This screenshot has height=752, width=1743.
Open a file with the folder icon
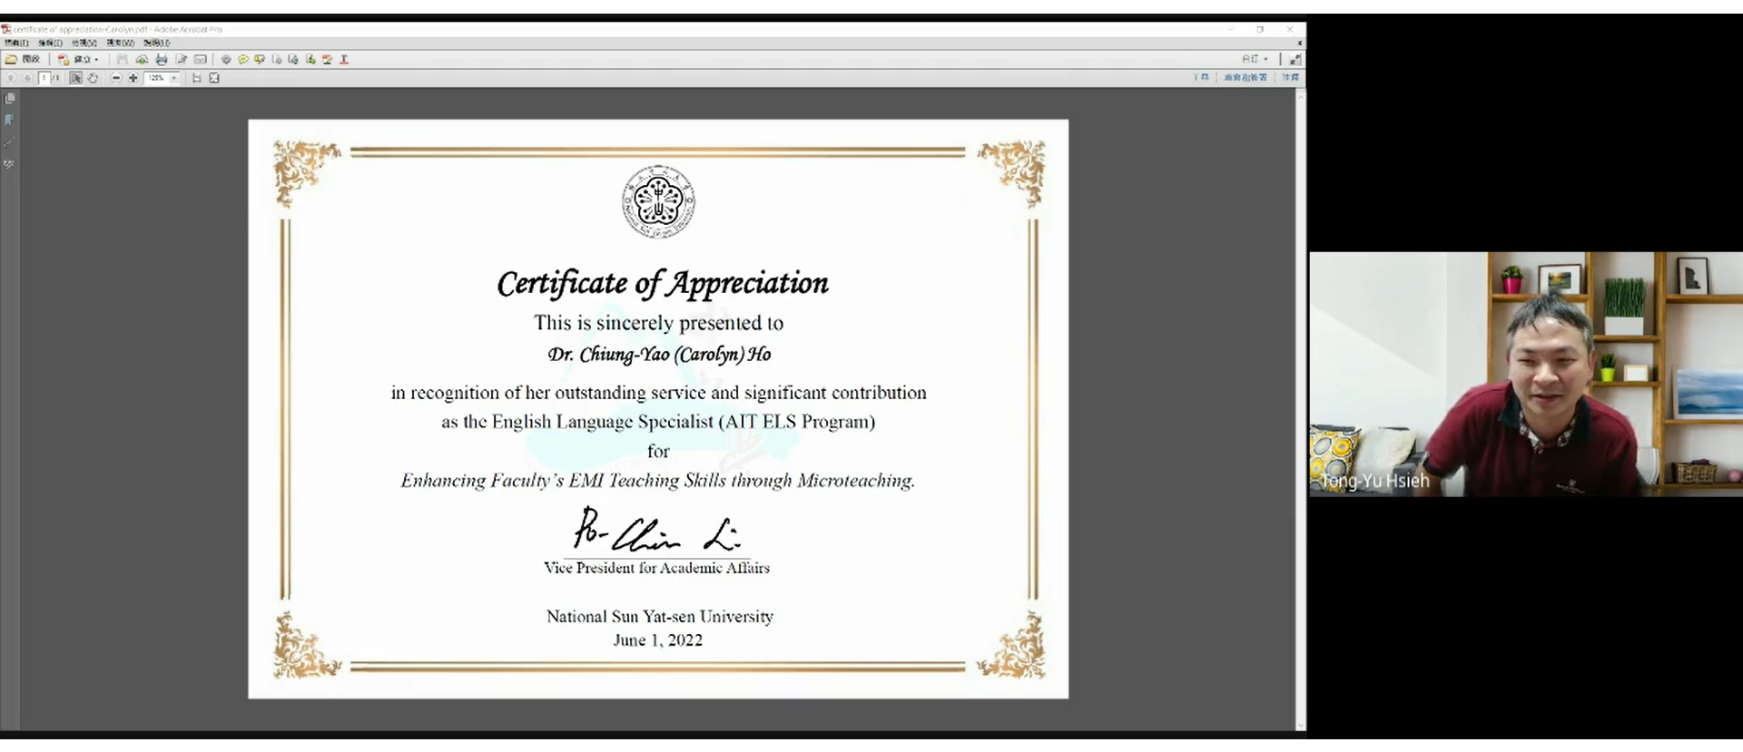coord(11,59)
